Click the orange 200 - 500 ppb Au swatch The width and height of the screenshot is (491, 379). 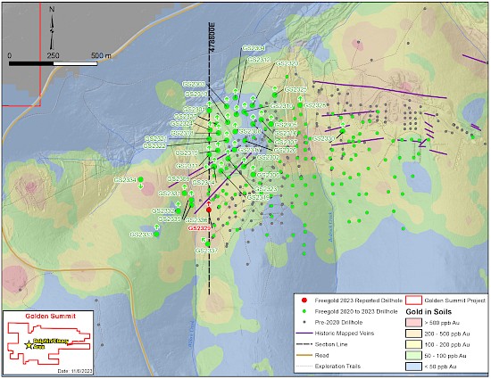[413, 334]
